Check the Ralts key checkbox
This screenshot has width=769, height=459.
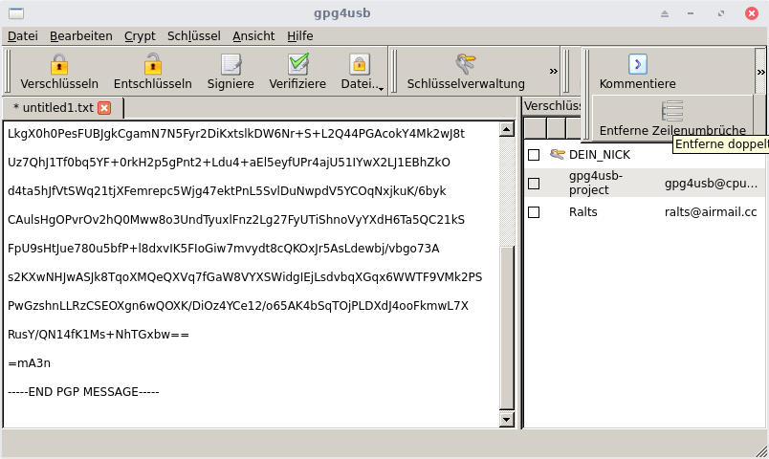click(x=534, y=212)
